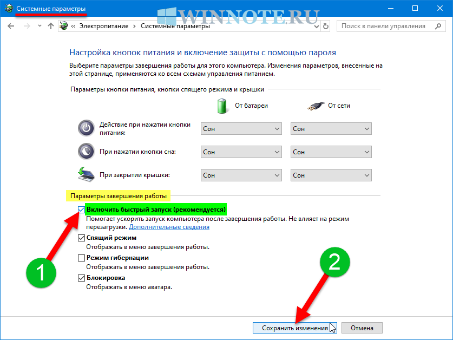Open power button action dropdown for battery
This screenshot has width=453, height=340.
[x=241, y=129]
